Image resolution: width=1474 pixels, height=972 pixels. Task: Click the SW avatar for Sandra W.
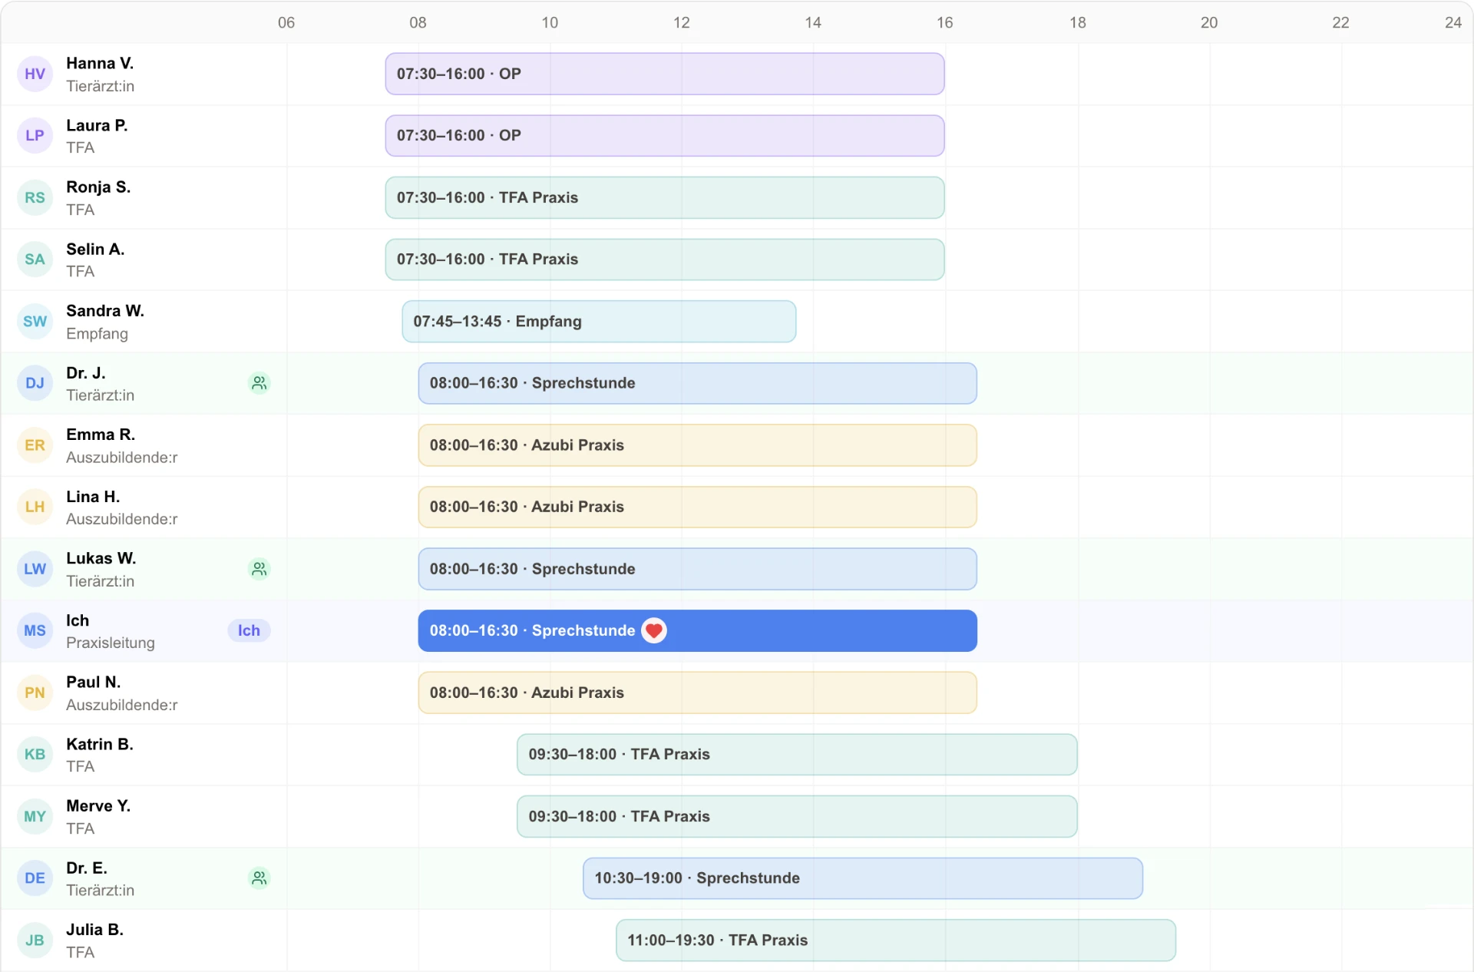tap(35, 321)
